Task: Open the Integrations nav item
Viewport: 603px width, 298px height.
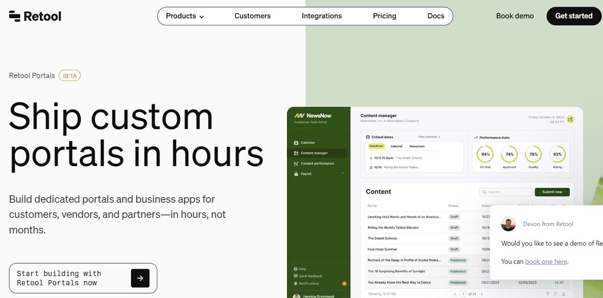Action: point(322,16)
